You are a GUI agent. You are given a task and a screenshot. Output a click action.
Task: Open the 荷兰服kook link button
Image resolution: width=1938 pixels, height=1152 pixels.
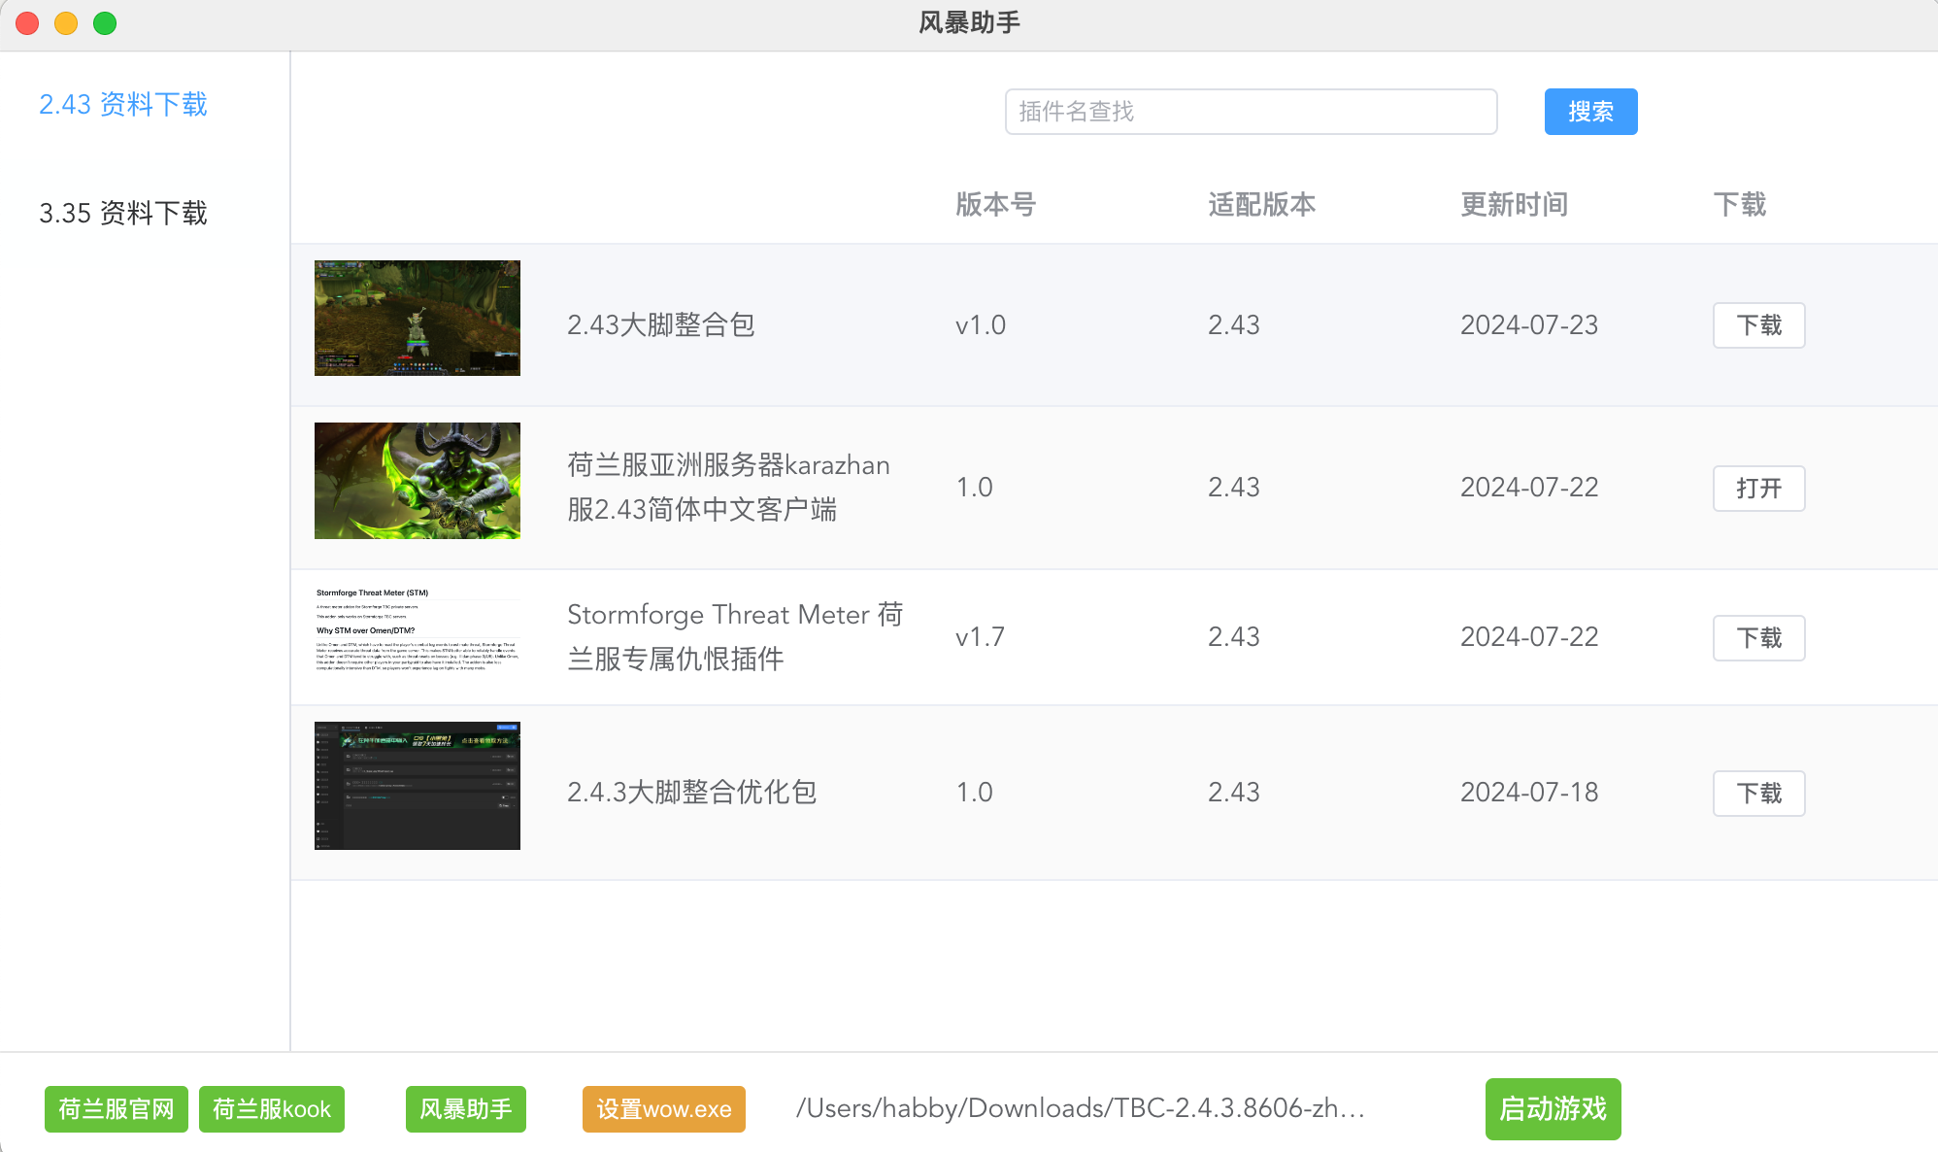click(x=272, y=1109)
